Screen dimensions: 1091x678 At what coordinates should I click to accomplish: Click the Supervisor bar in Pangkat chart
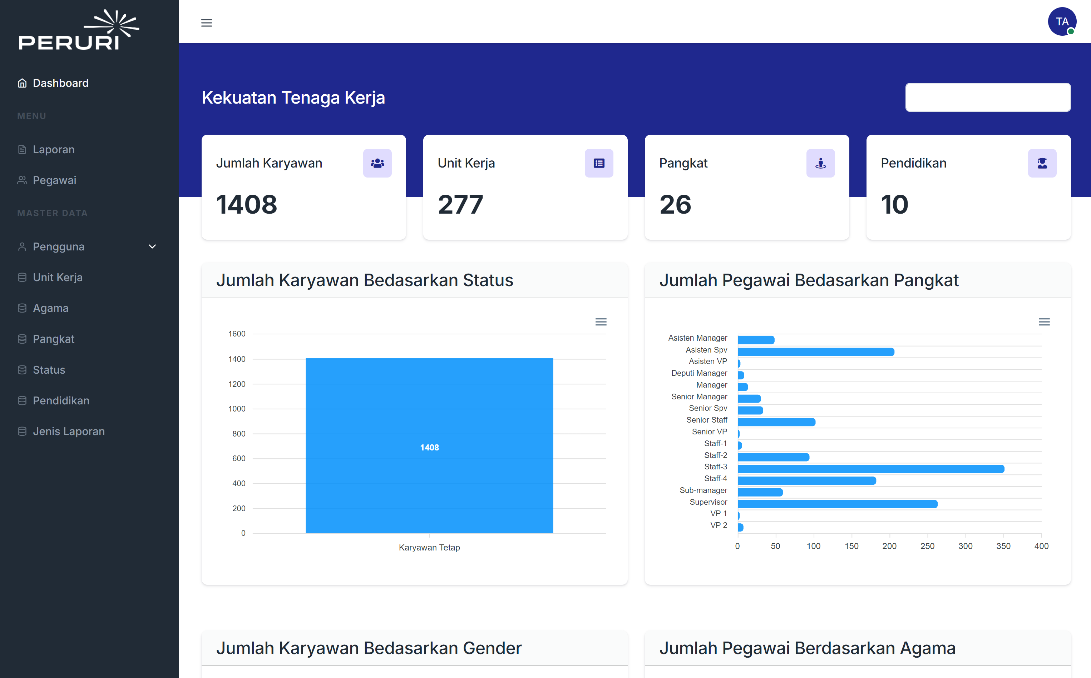click(x=838, y=504)
